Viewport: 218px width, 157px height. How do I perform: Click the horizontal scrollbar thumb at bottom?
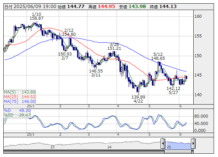point(179,152)
